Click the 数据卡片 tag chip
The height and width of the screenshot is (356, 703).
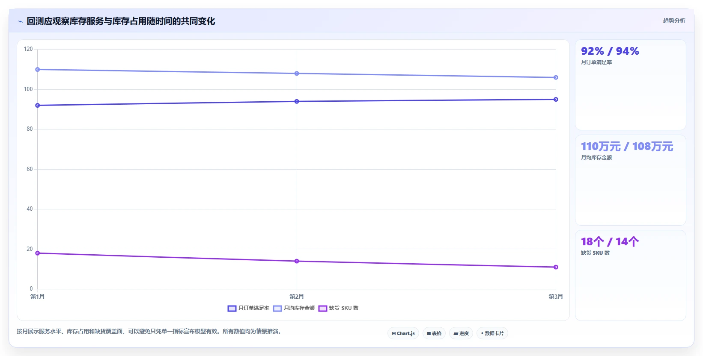[x=492, y=333]
